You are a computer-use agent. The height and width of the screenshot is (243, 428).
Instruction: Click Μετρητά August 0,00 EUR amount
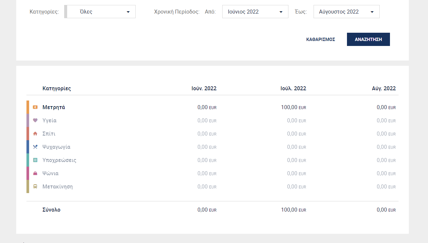386,107
